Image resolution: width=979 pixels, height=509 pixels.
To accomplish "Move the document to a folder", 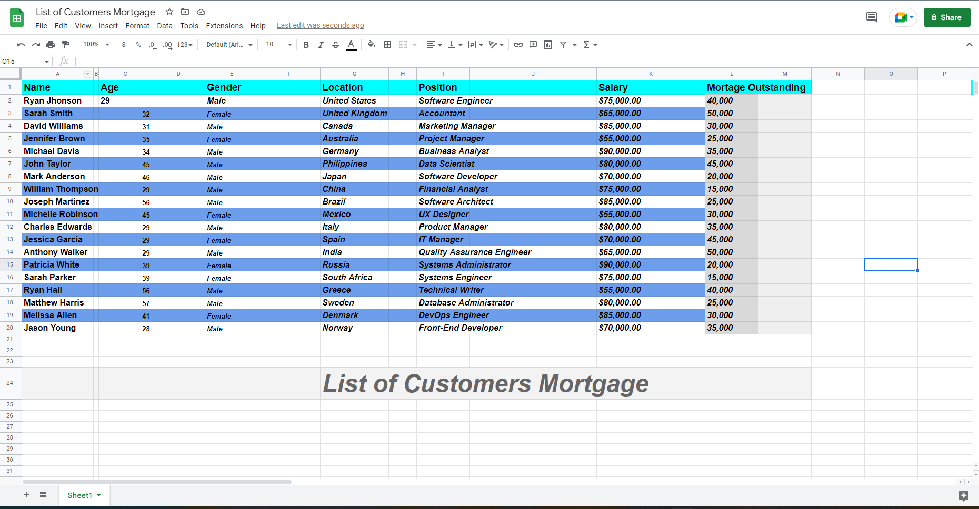I will [x=185, y=12].
